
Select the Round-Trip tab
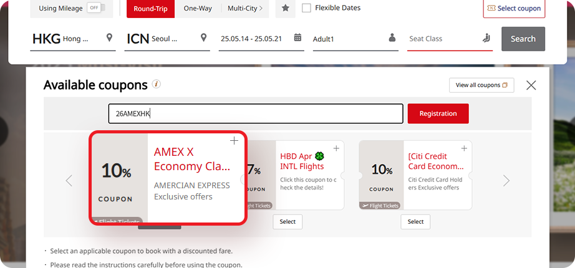click(151, 9)
